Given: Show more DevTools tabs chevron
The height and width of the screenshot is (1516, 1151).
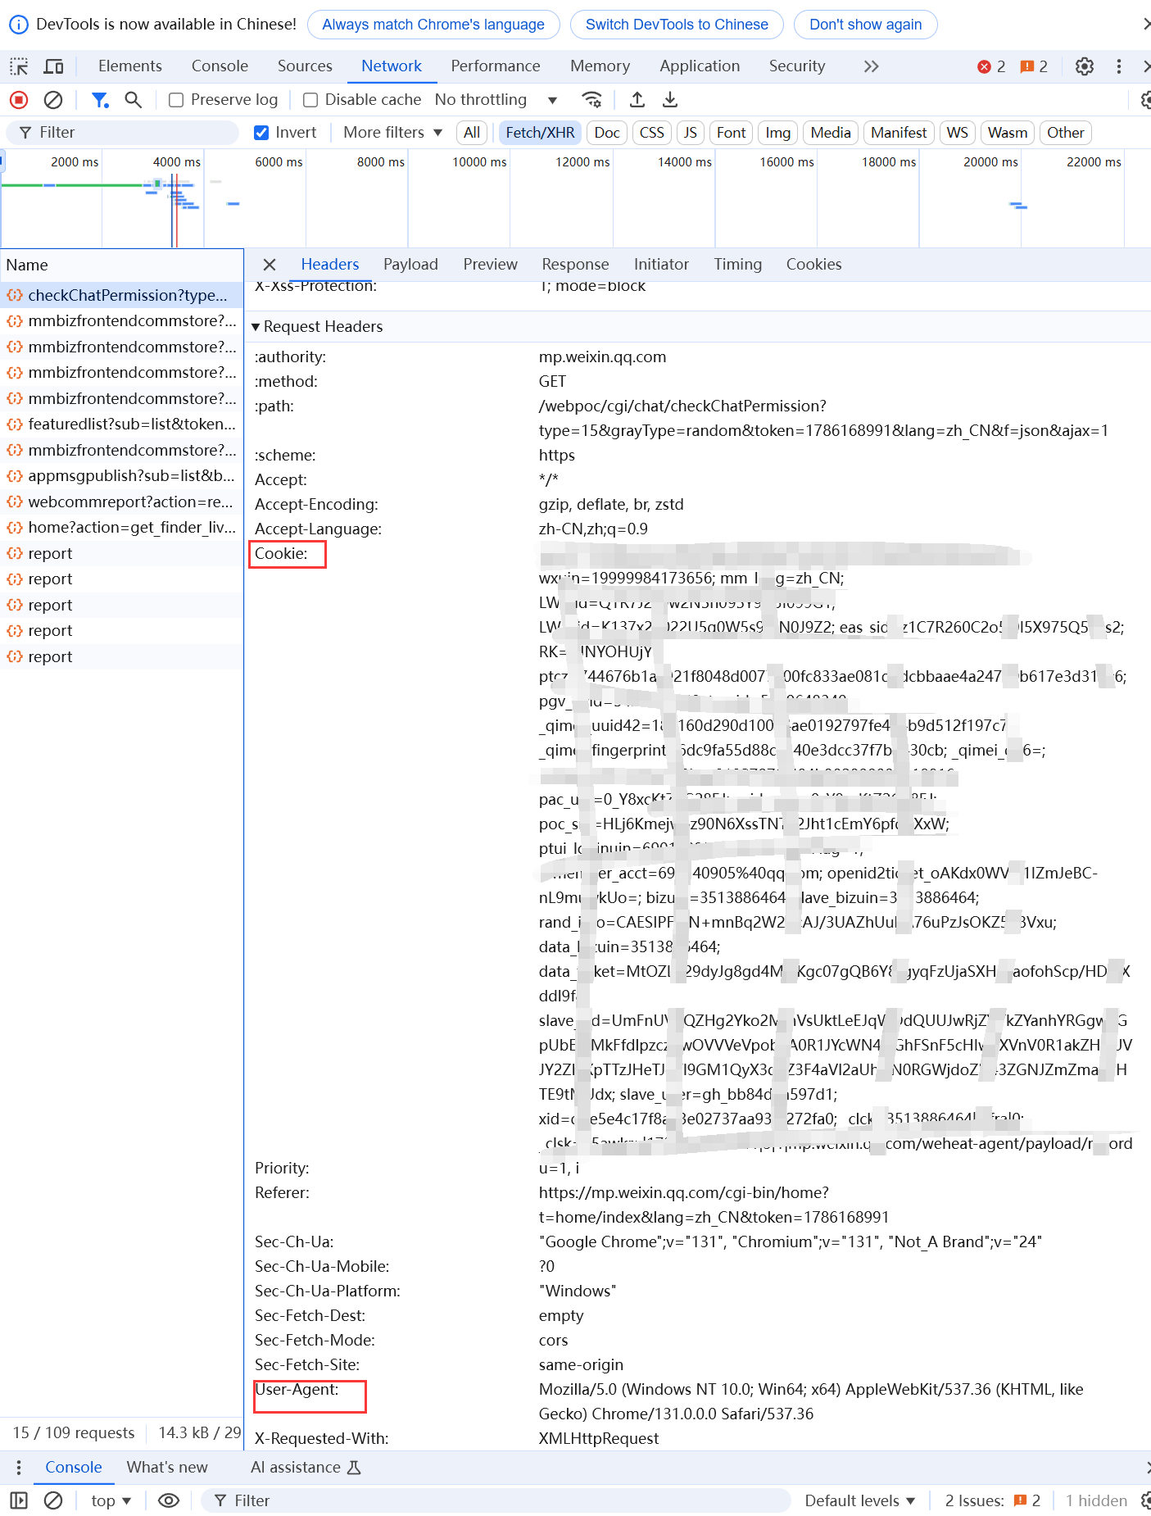Looking at the screenshot, I should point(872,66).
